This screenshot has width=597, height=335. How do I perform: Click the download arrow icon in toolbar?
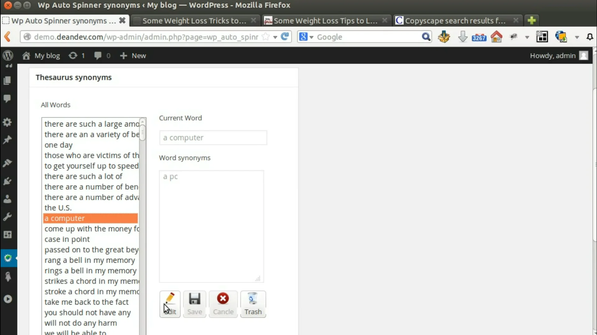coord(463,37)
